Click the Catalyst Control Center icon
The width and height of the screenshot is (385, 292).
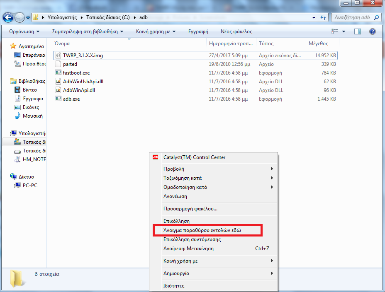point(155,157)
